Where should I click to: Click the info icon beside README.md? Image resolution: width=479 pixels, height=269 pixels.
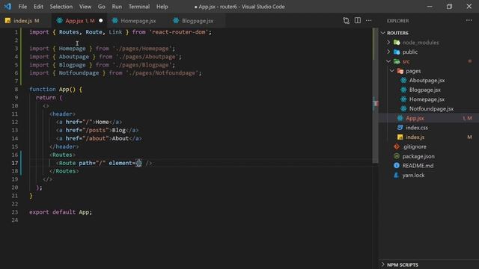point(397,165)
